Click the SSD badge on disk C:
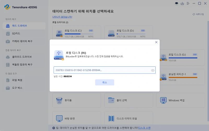The image size is (209, 131). coord(91,31)
